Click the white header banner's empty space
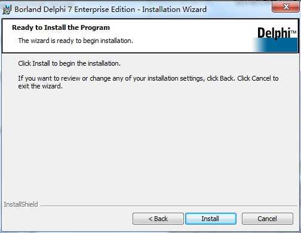 (x=189, y=36)
